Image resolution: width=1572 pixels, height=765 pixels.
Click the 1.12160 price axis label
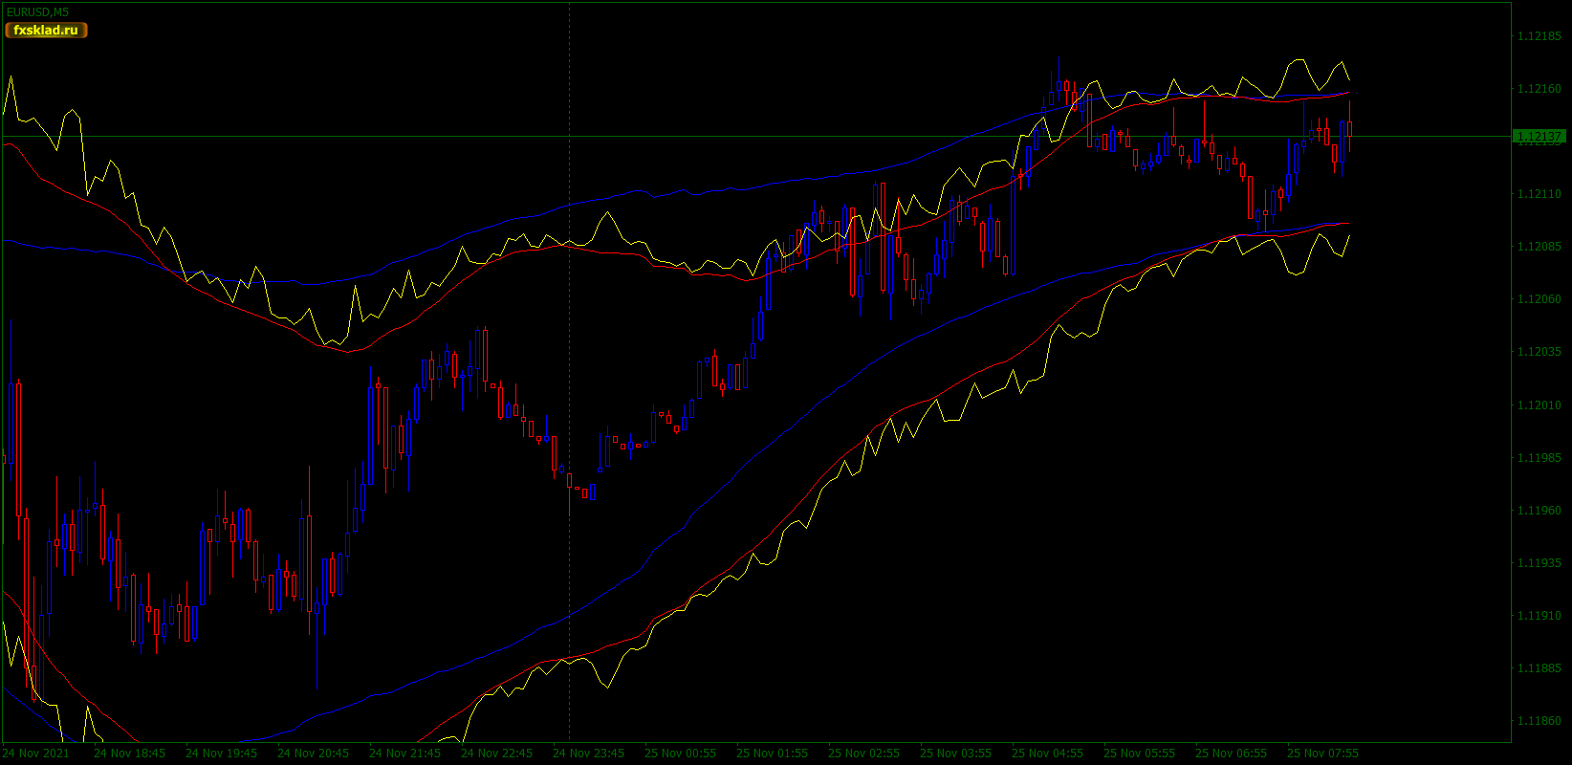pos(1539,89)
